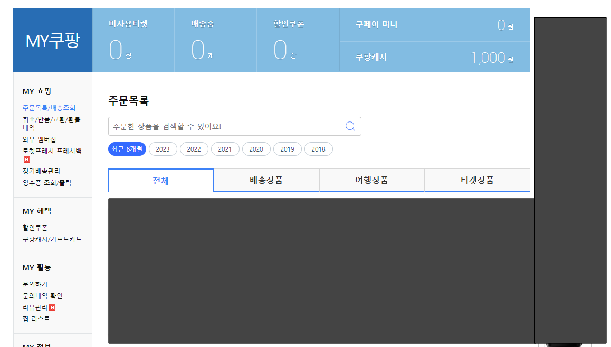Select the 2020 year filter
The width and height of the screenshot is (611, 347).
point(256,149)
